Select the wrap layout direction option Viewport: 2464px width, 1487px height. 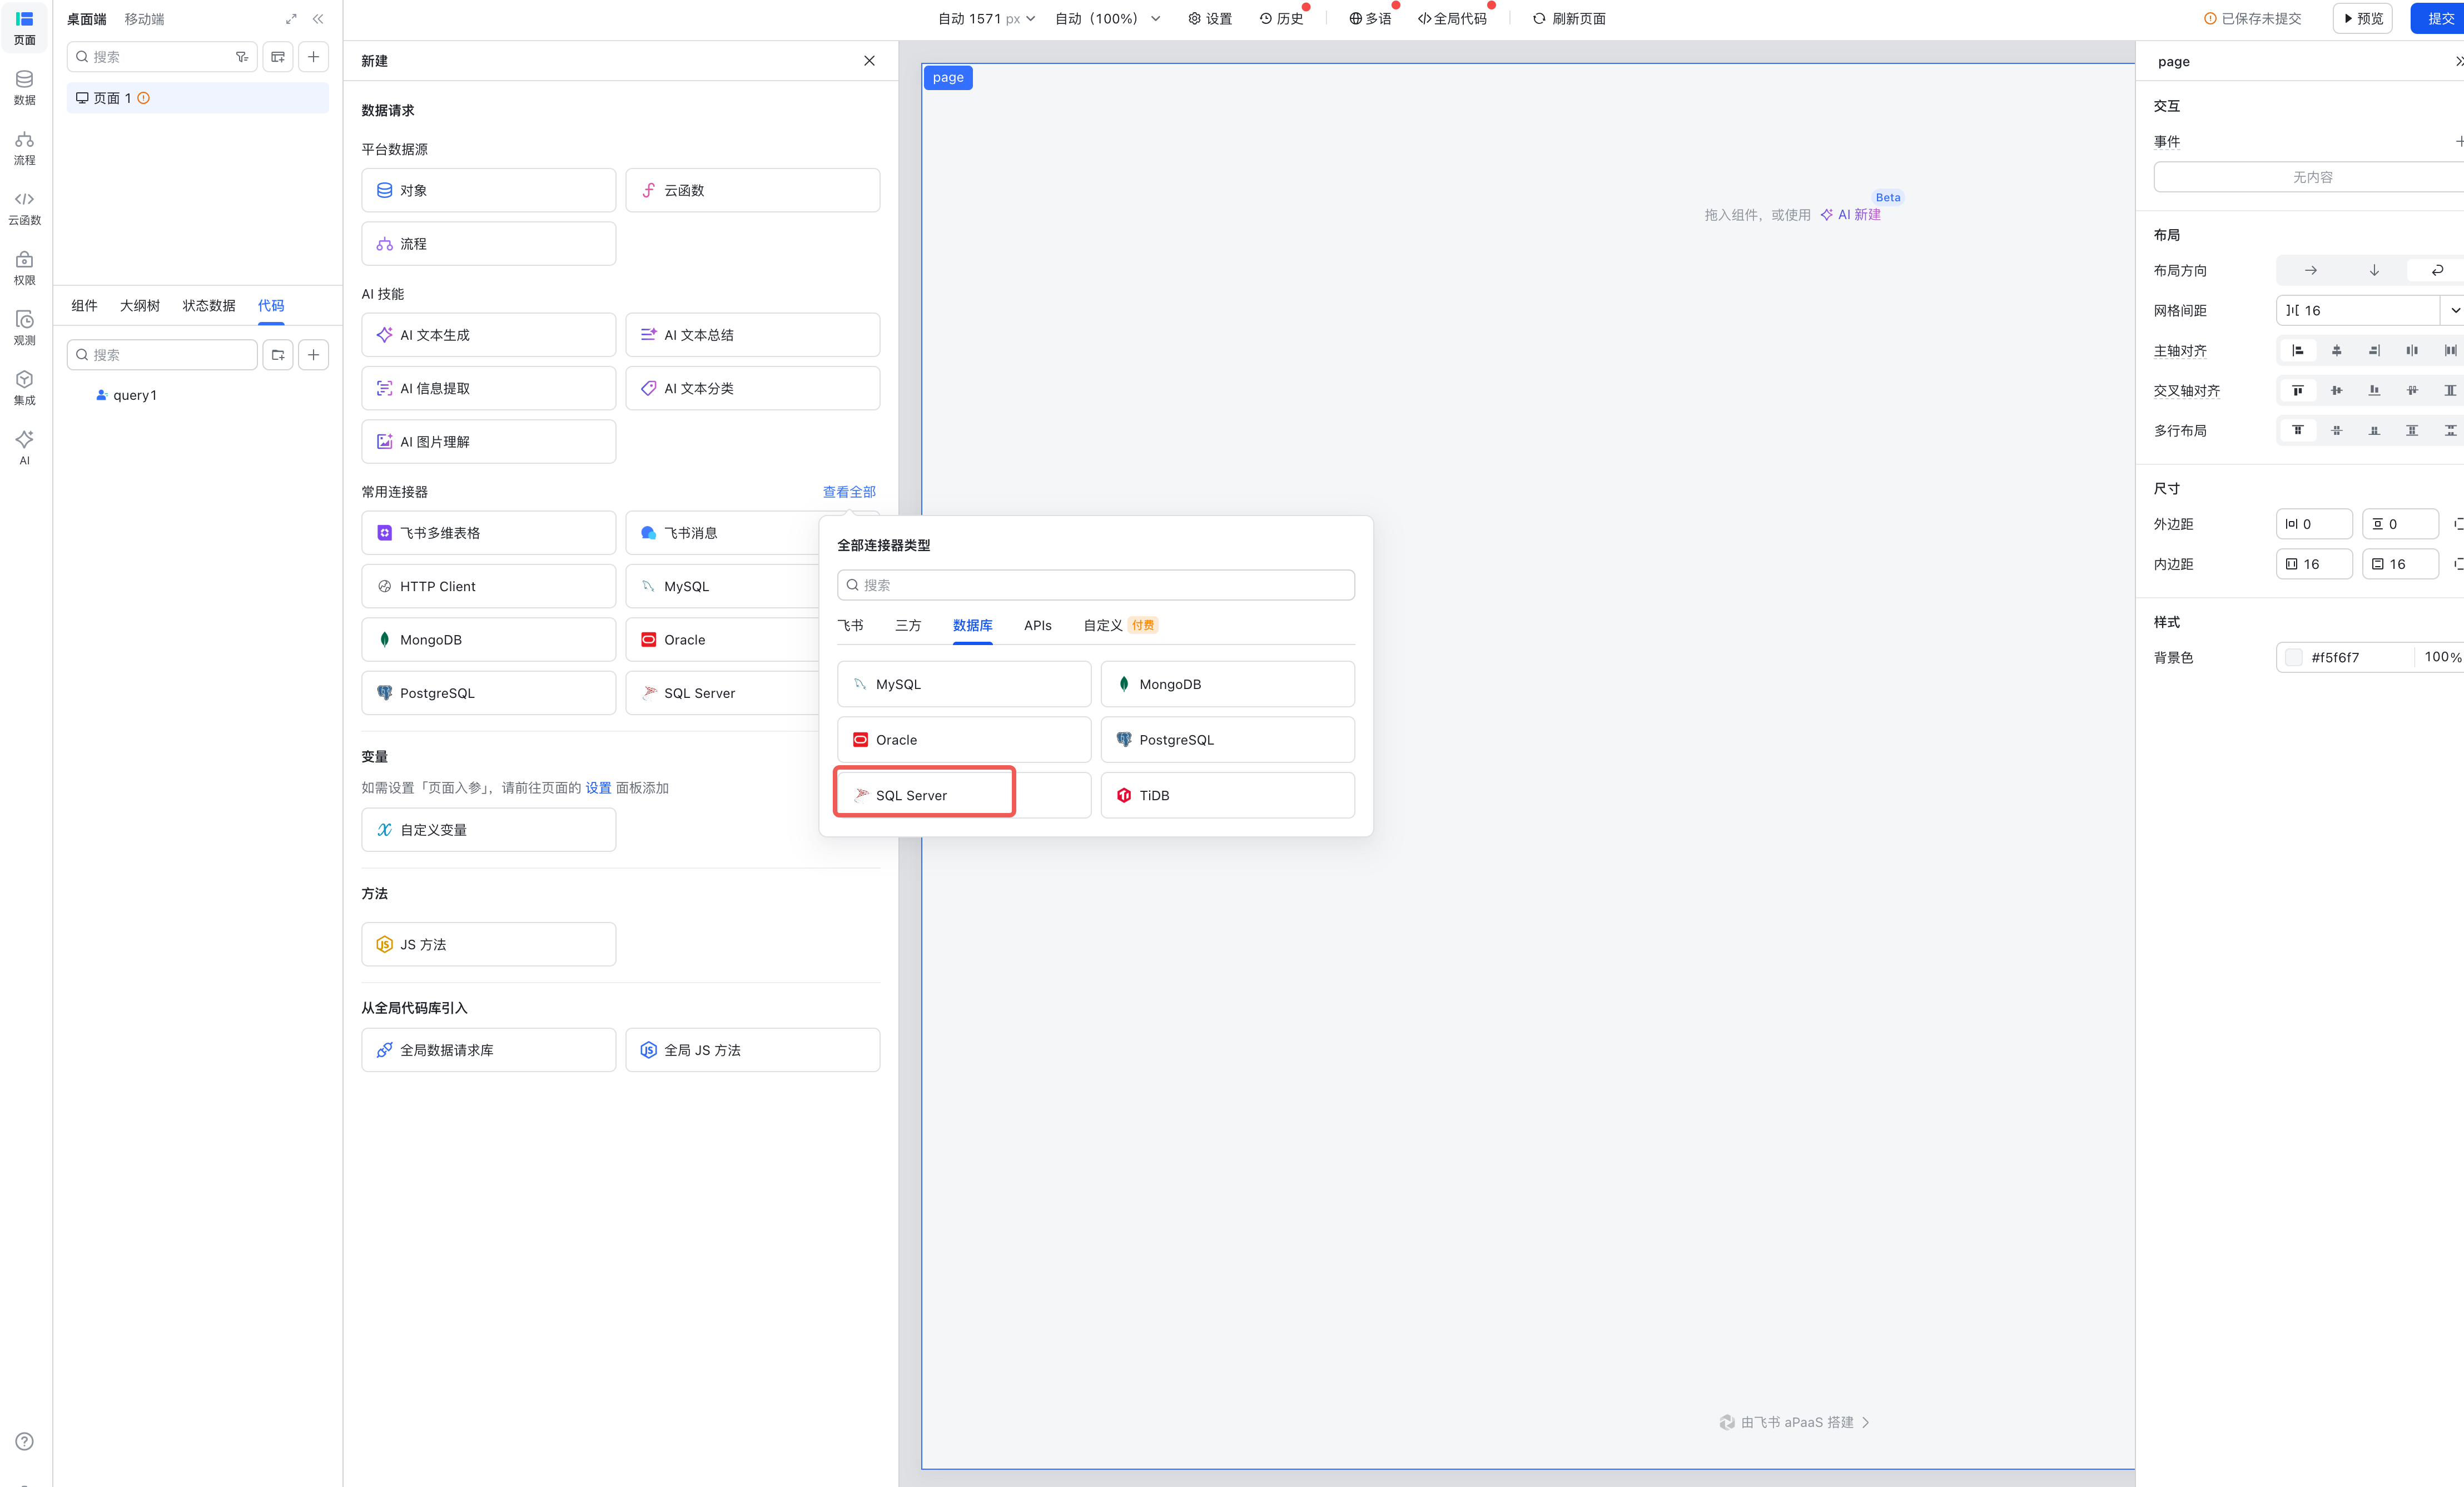[x=2437, y=270]
